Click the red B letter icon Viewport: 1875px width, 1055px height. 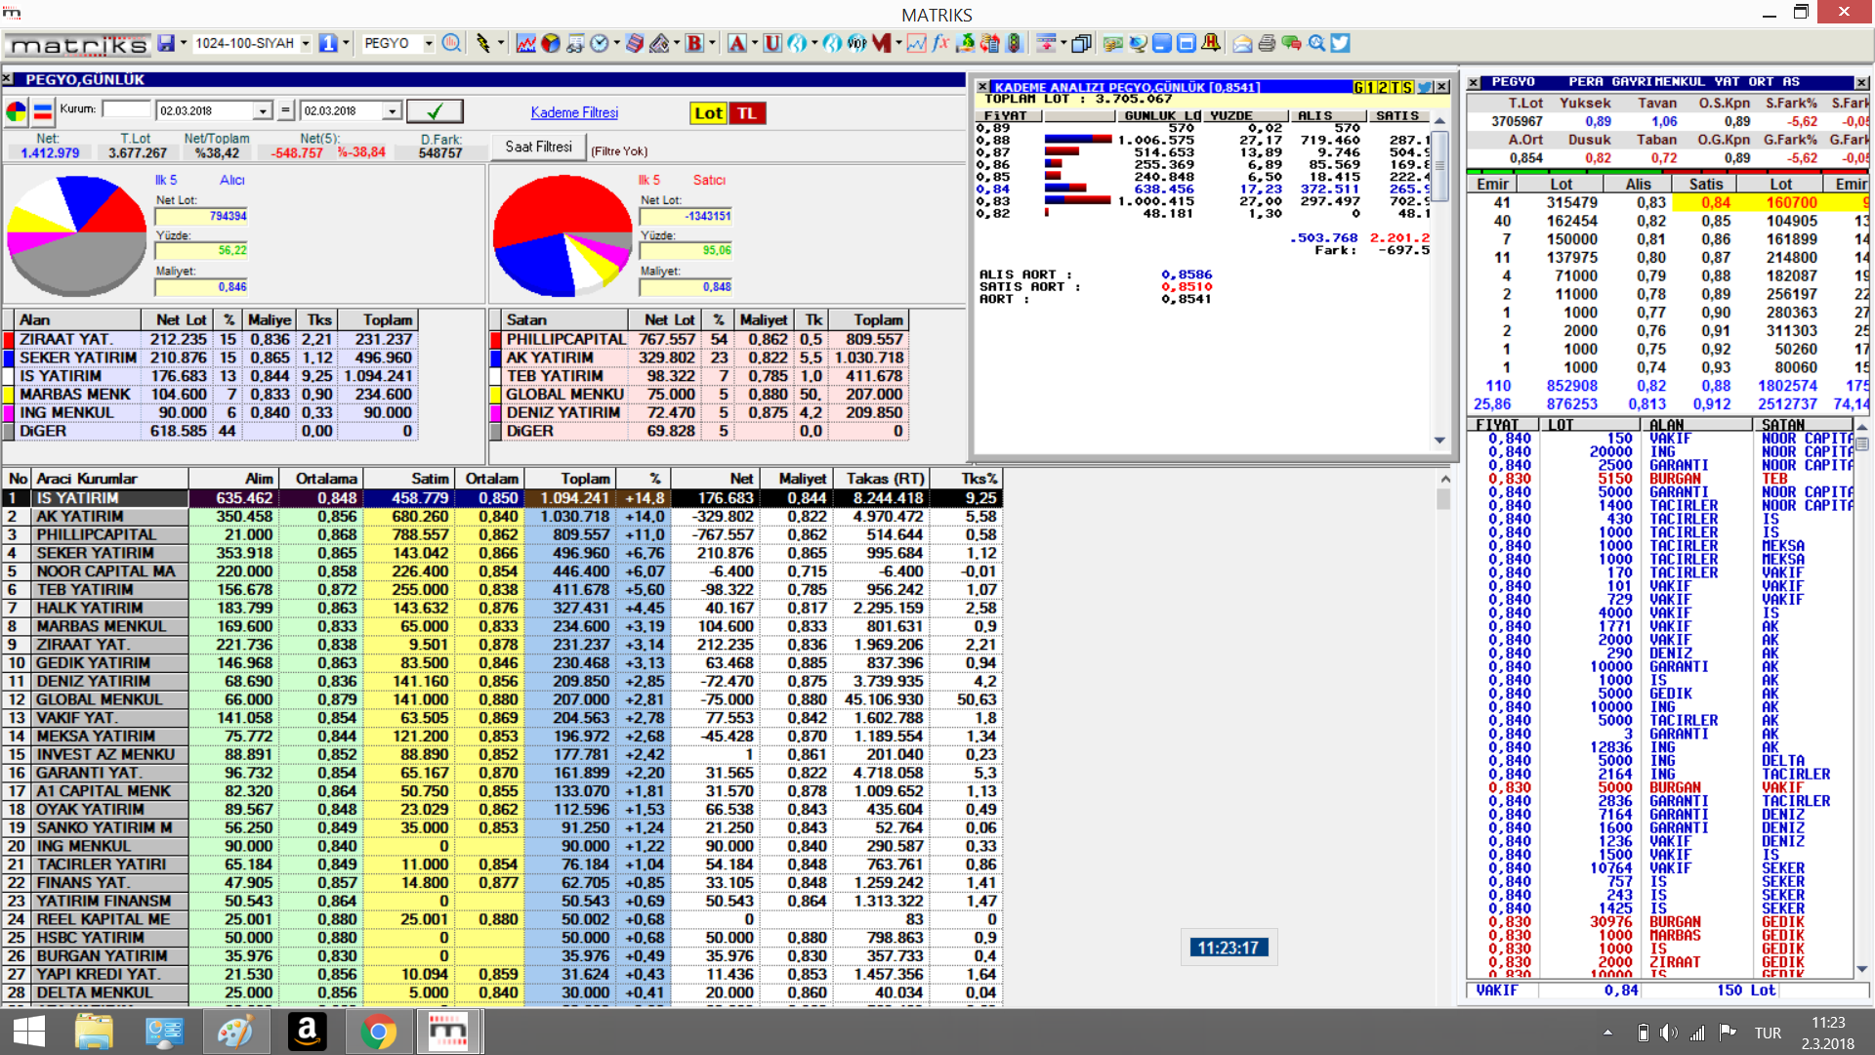click(694, 43)
